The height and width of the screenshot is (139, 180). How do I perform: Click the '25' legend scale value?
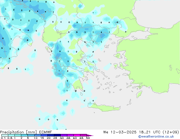[55, 138]
